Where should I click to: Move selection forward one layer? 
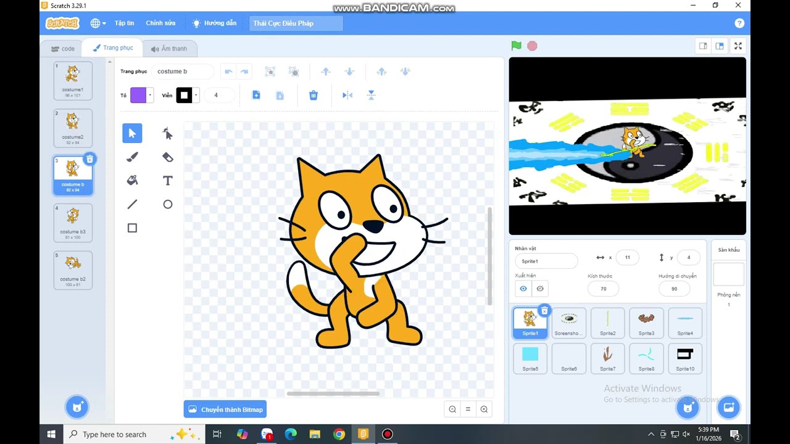[x=326, y=72]
